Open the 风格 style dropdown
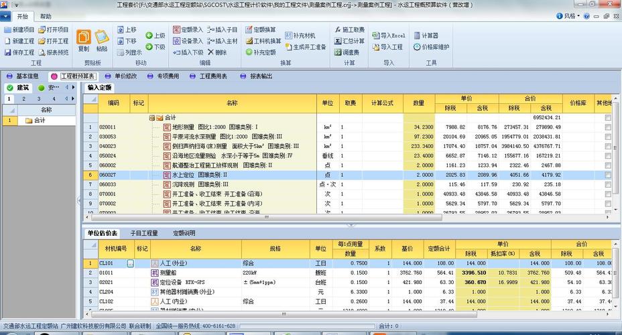This screenshot has width=622, height=335. pos(568,16)
